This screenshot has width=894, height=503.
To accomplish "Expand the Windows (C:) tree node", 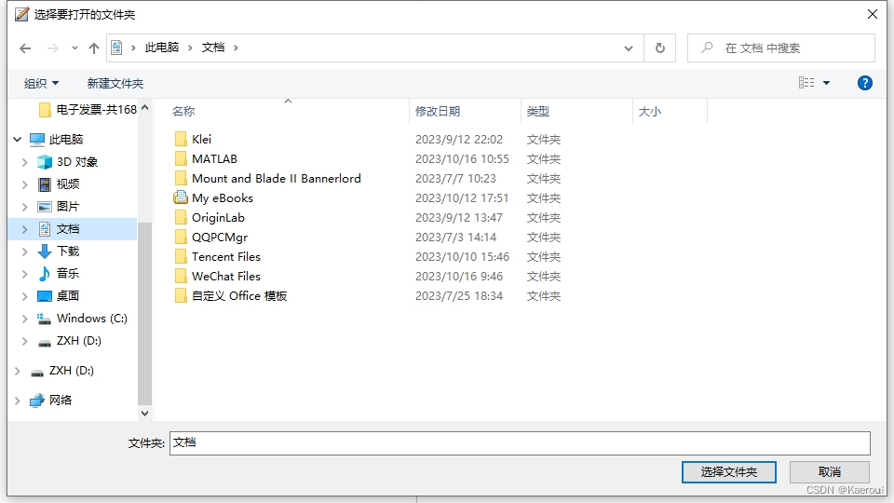I will coord(24,319).
